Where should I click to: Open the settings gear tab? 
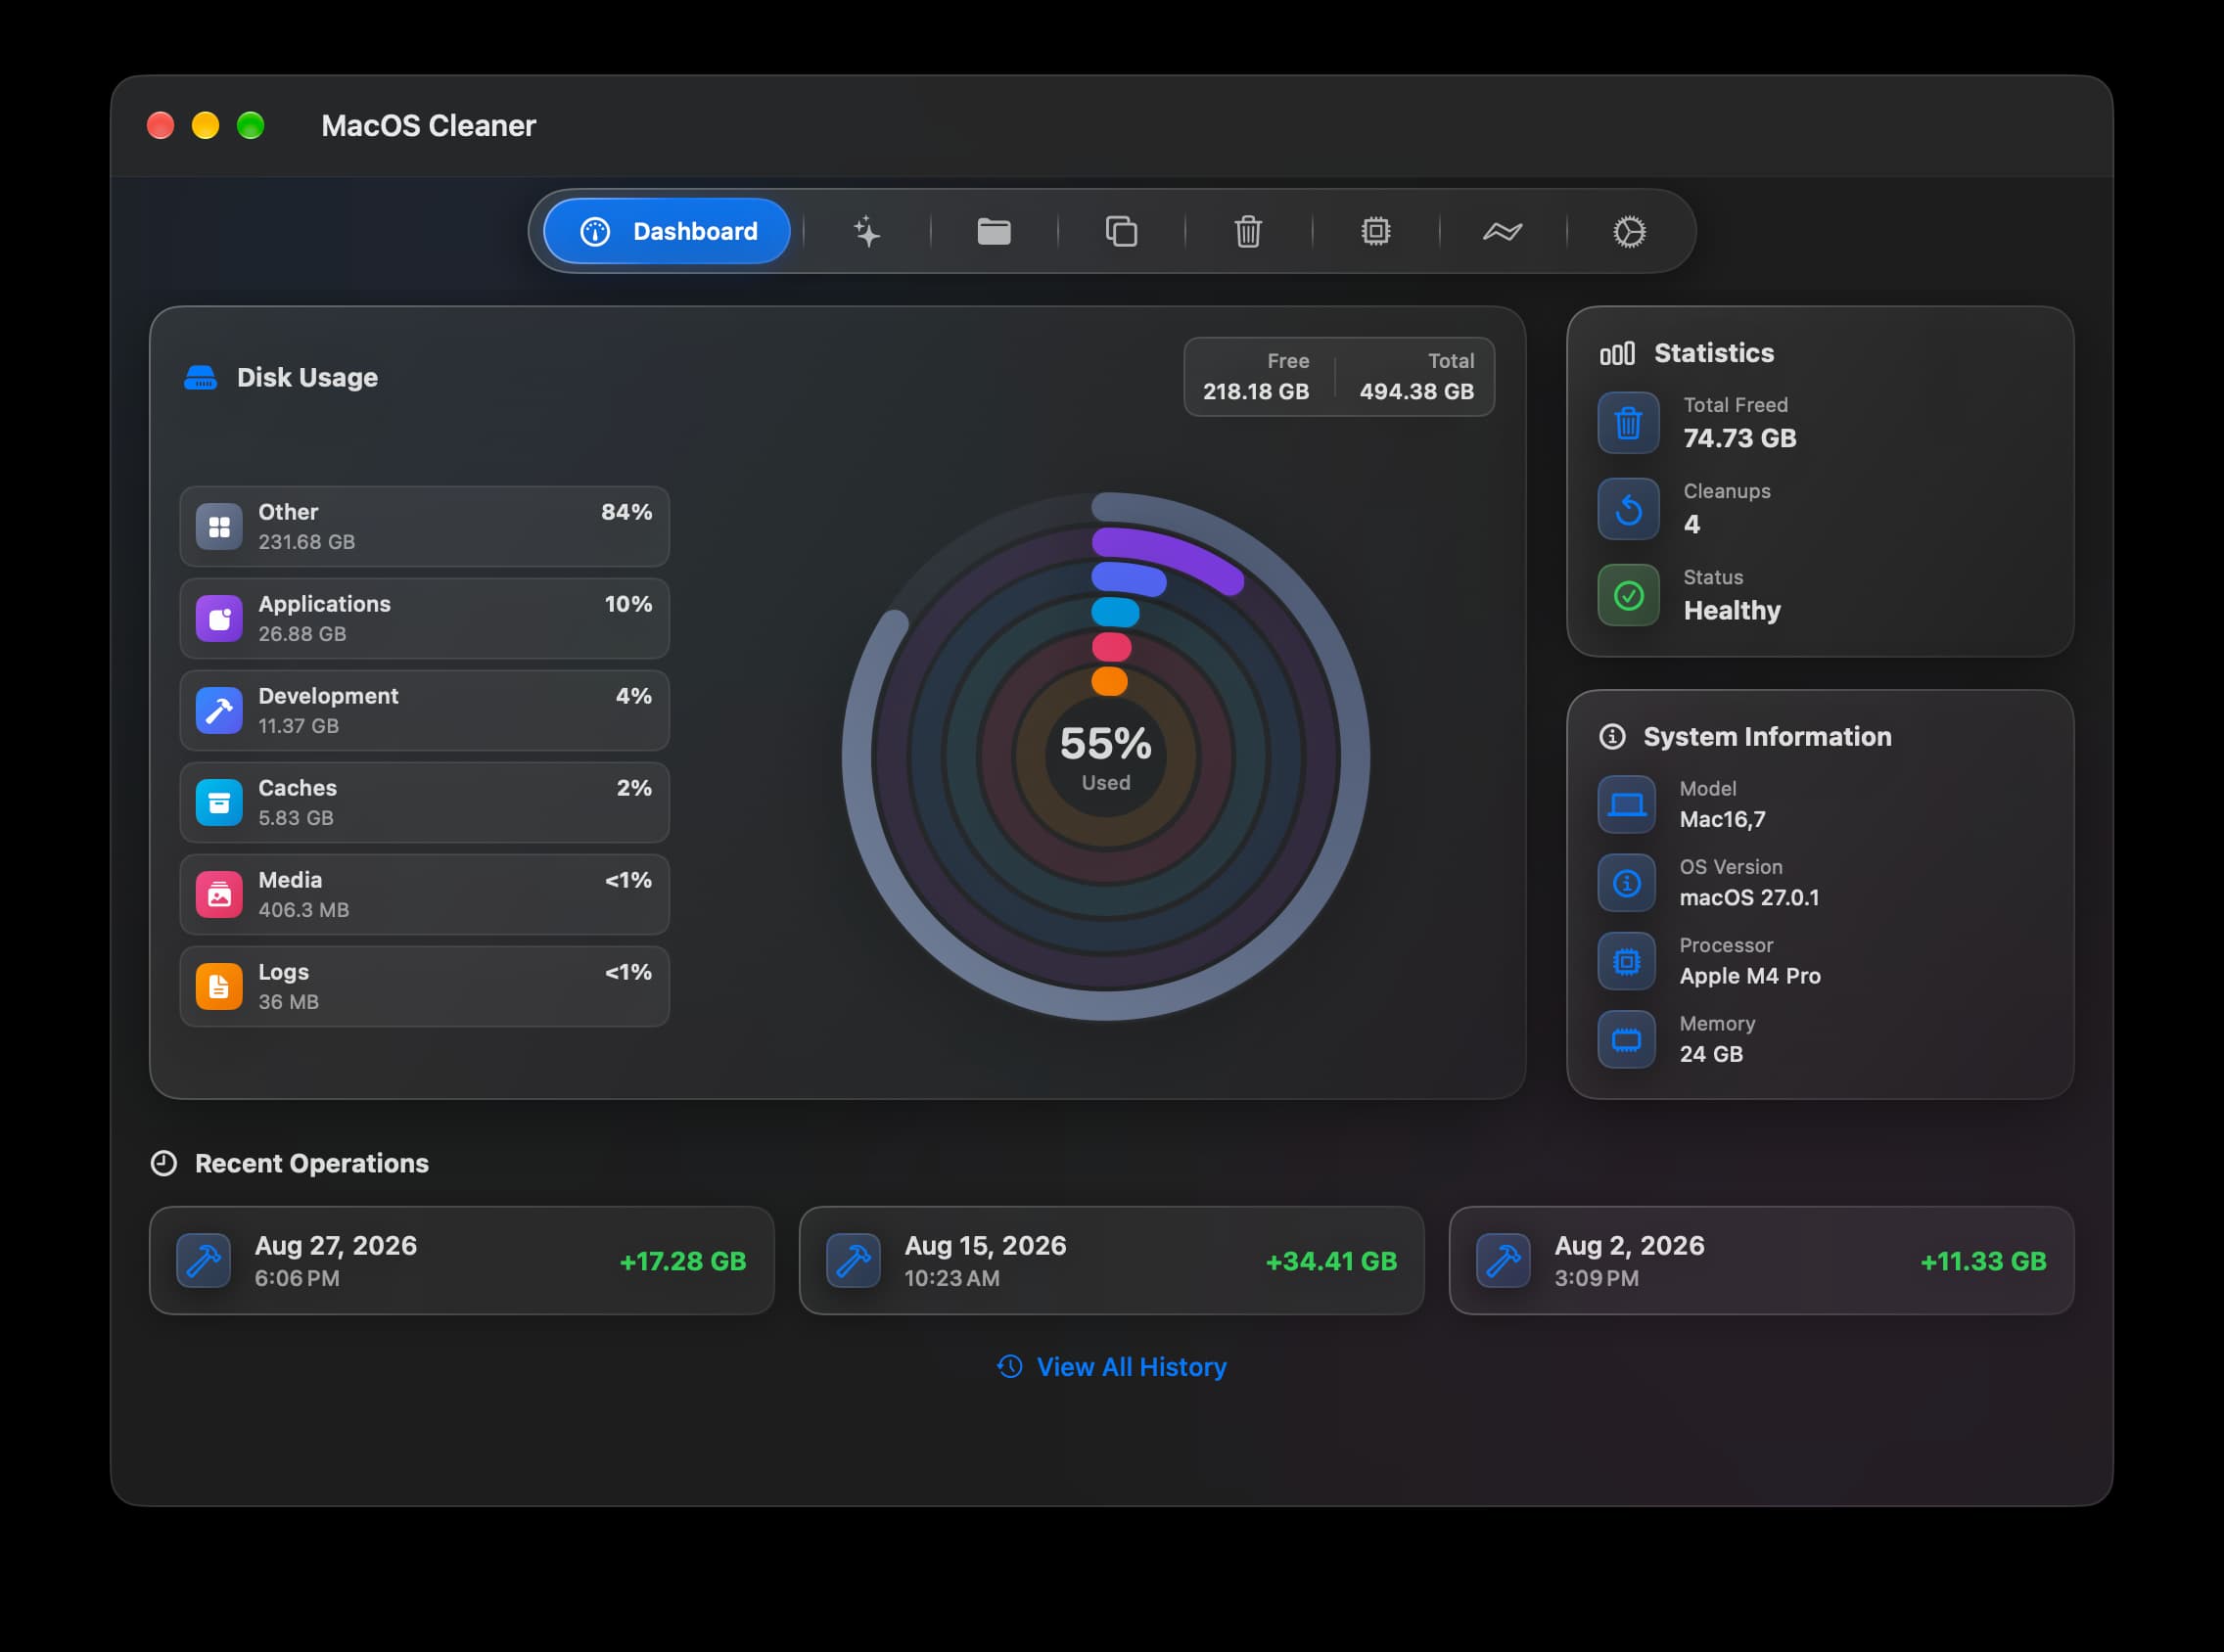pyautogui.click(x=1629, y=231)
